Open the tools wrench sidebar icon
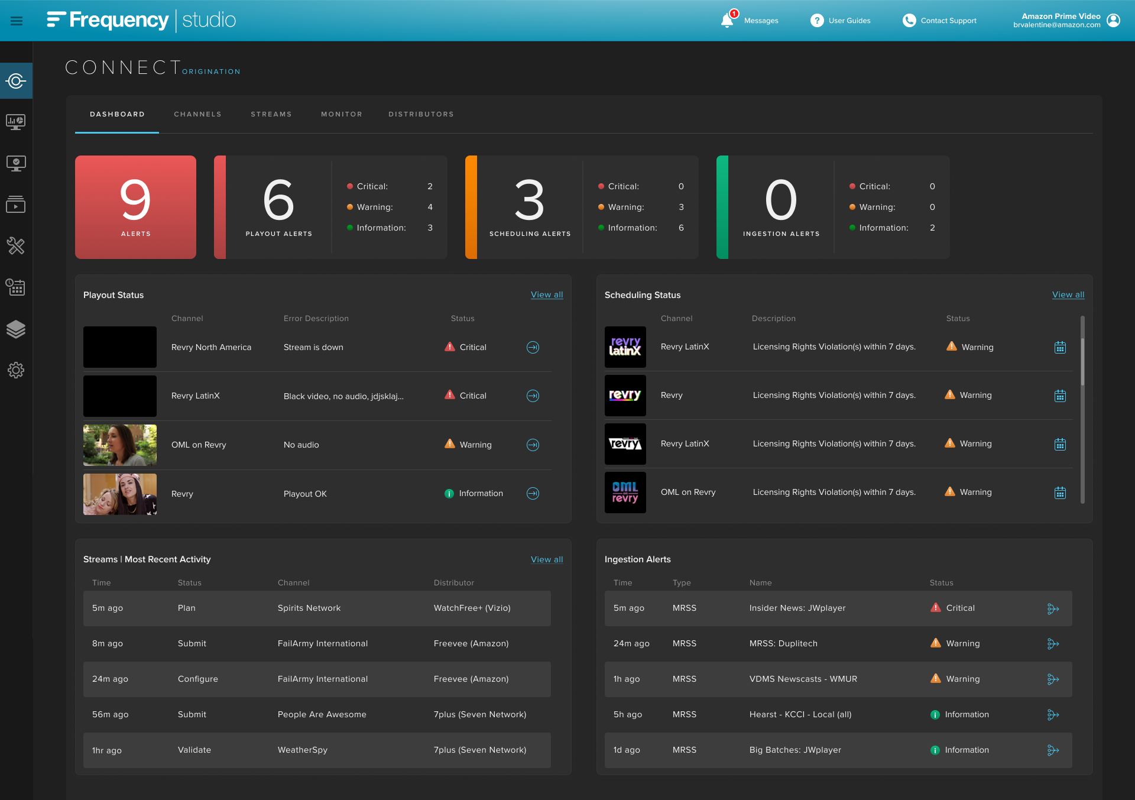 (16, 246)
